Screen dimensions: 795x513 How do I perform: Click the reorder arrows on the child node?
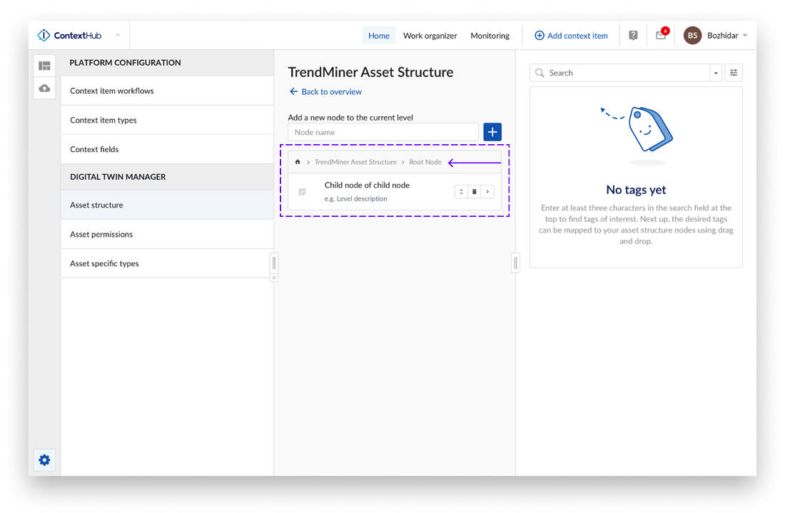point(462,192)
